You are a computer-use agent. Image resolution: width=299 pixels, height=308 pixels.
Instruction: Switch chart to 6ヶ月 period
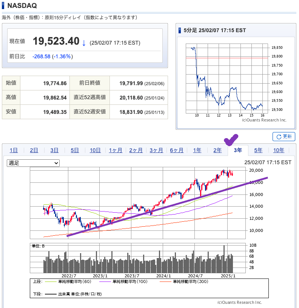177,150
